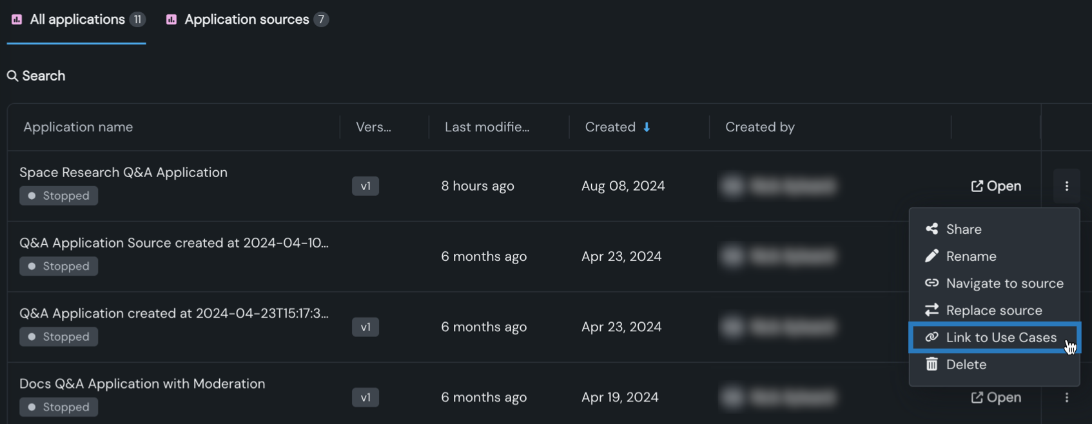Image resolution: width=1092 pixels, height=424 pixels.
Task: Click the Created column sort arrow
Action: pyautogui.click(x=647, y=127)
